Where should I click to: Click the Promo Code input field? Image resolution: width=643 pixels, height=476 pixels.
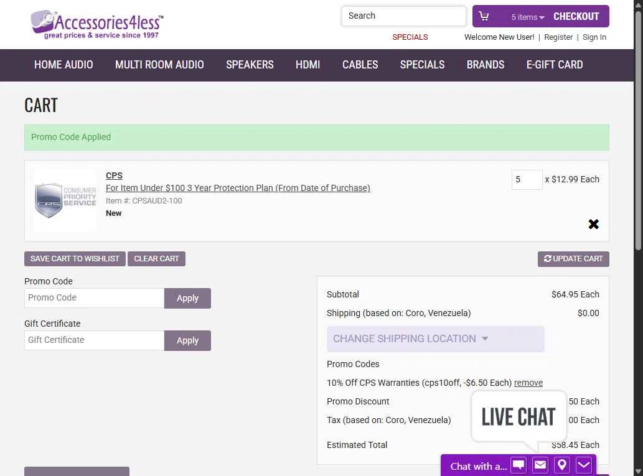tap(95, 297)
